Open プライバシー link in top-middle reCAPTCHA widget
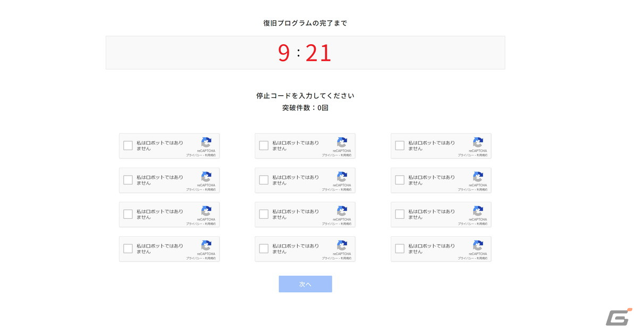This screenshot has height=331, width=638. (x=329, y=155)
